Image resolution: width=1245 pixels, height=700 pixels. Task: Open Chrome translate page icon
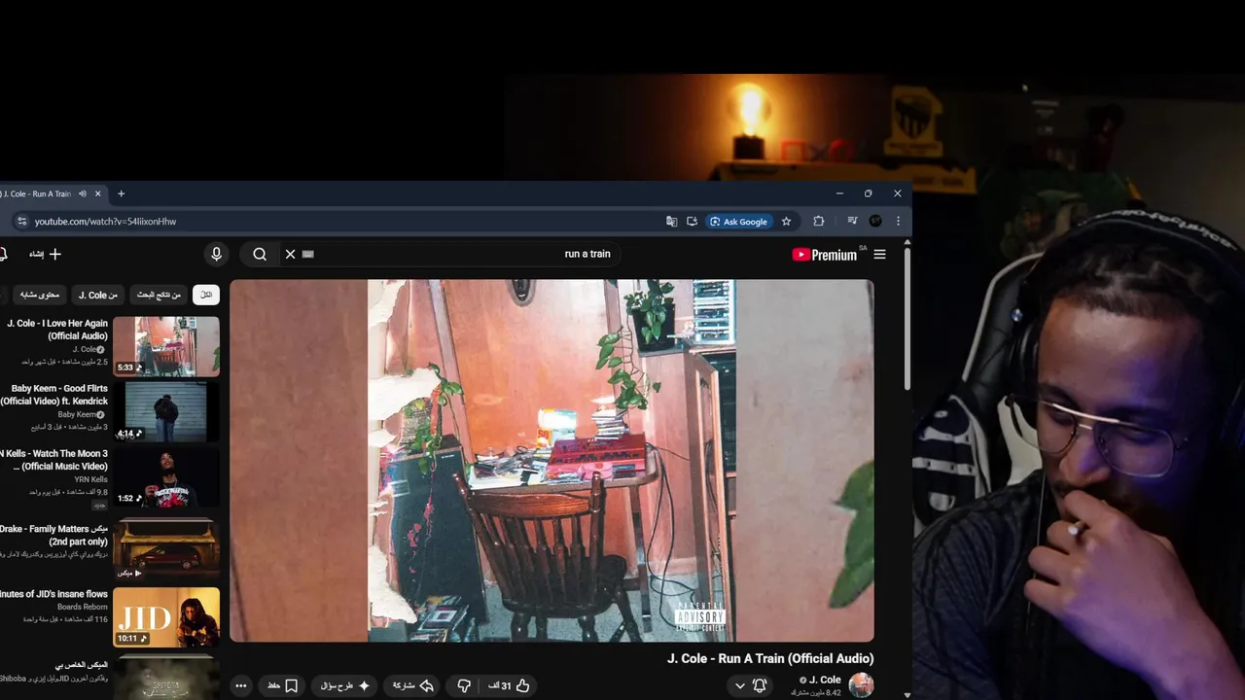pos(671,222)
